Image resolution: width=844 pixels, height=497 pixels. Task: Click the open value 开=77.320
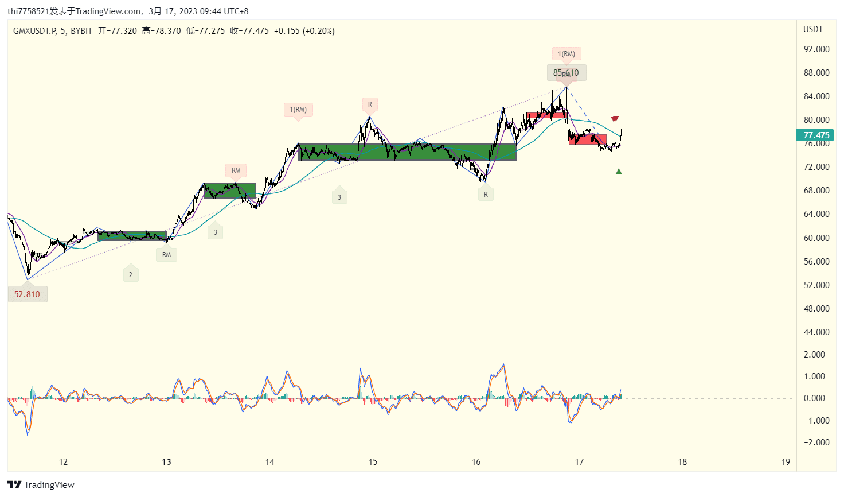(x=118, y=31)
